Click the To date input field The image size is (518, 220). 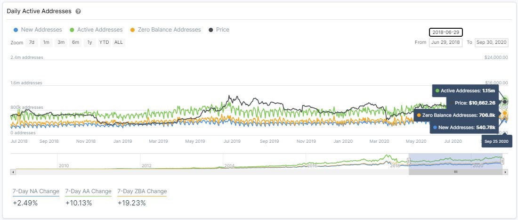492,42
